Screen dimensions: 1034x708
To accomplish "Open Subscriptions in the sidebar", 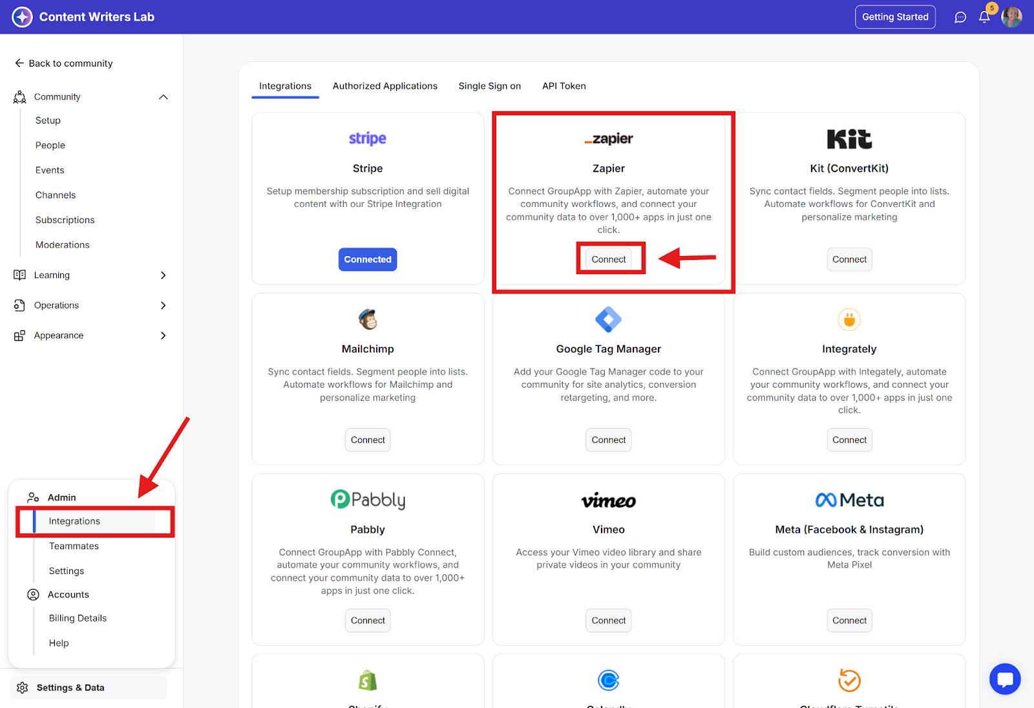I will coord(65,220).
